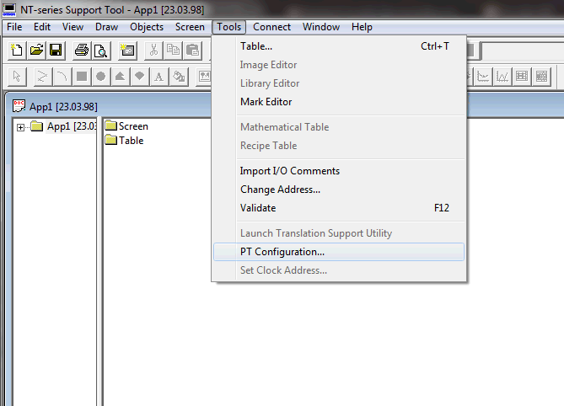Select the paint bucket fill tool

[x=179, y=77]
